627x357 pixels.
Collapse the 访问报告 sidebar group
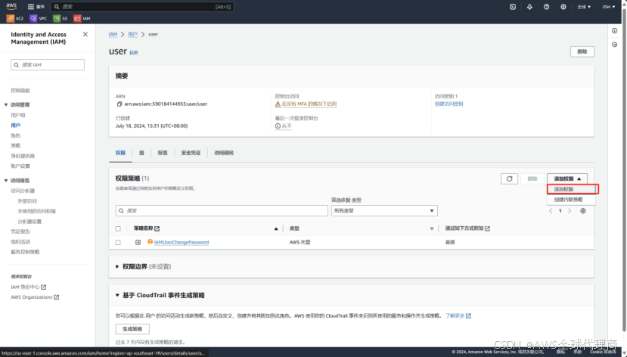click(x=6, y=181)
